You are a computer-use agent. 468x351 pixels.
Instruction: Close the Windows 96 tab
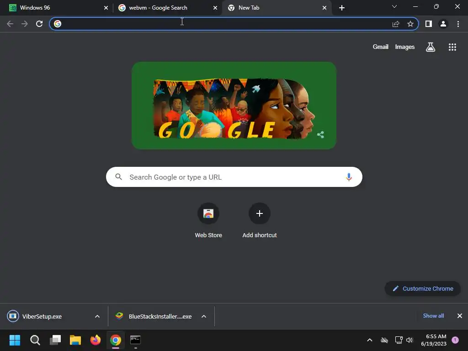tap(106, 8)
